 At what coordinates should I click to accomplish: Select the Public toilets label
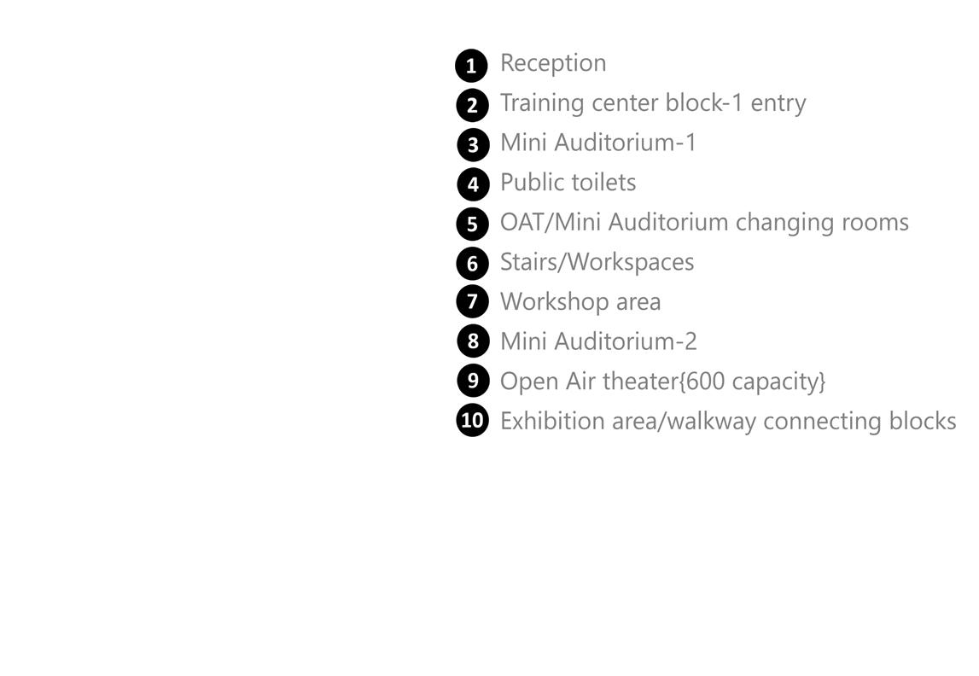(568, 183)
